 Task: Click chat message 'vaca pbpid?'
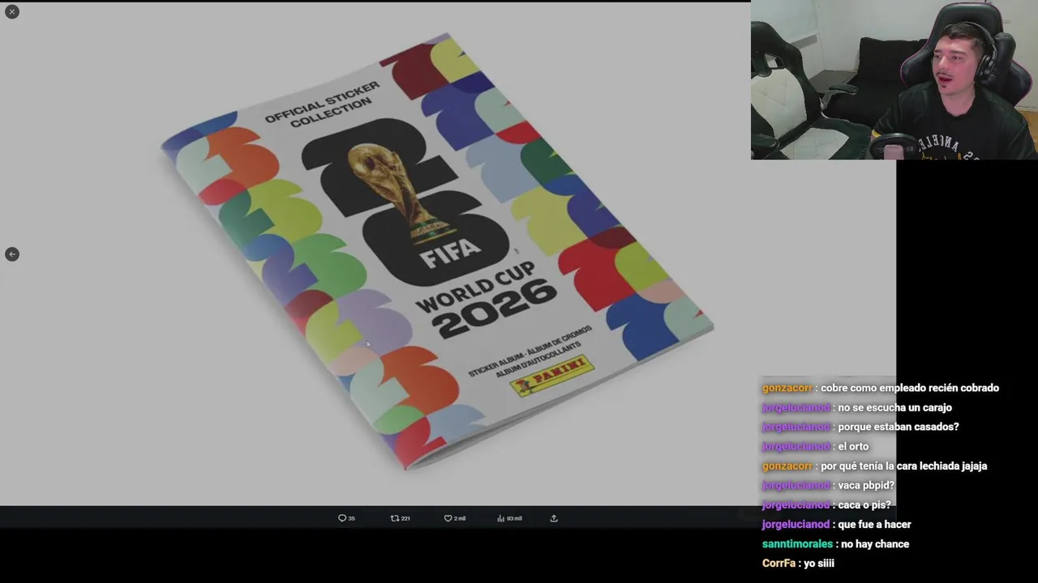(x=866, y=485)
